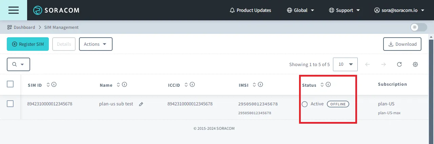Expand the search filter dropdown
This screenshot has width=434, height=144.
click(x=18, y=64)
